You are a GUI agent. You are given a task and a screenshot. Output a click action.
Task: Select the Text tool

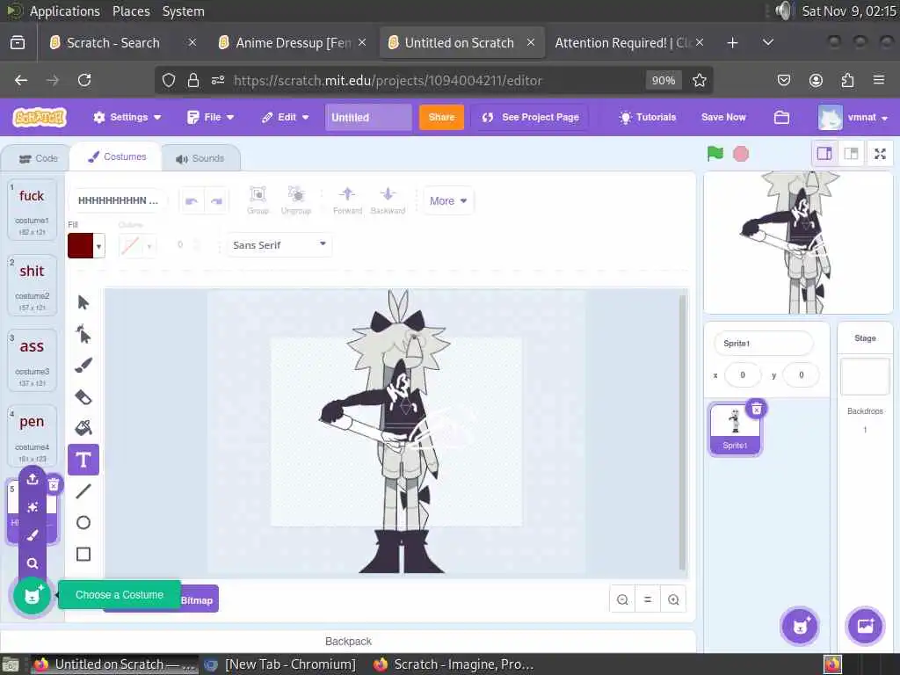[83, 460]
